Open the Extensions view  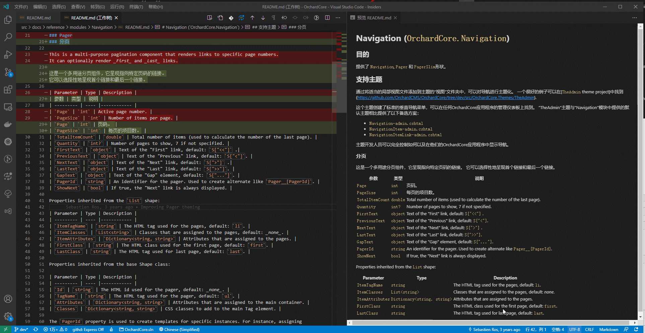pos(8,89)
